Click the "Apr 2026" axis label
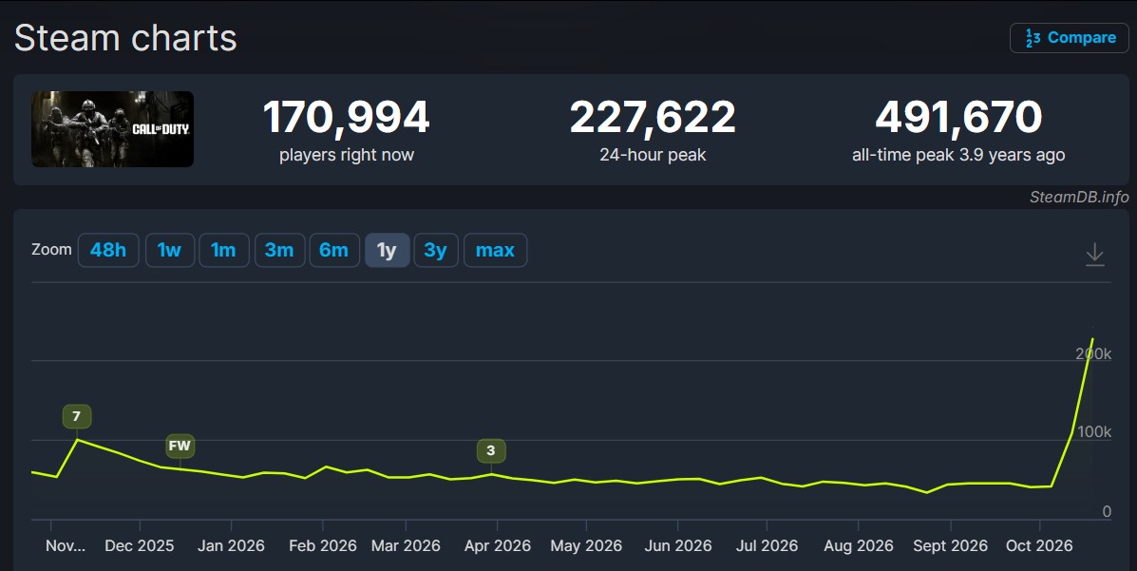 (x=498, y=545)
